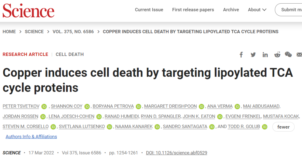302x156 pixels.
Task: Open the DOI link 10.1126/science.abf0529
Action: pyautogui.click(x=176, y=153)
